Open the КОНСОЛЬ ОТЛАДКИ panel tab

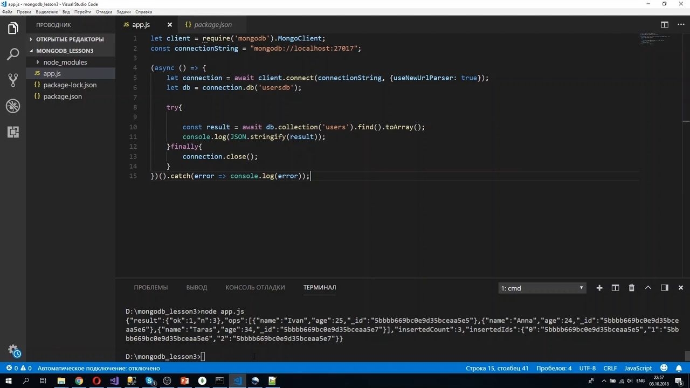[x=255, y=287]
